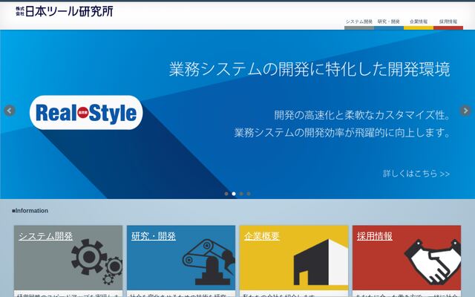475x297 pixels.
Task: Click the building icon on yellow card
Action: 321,262
